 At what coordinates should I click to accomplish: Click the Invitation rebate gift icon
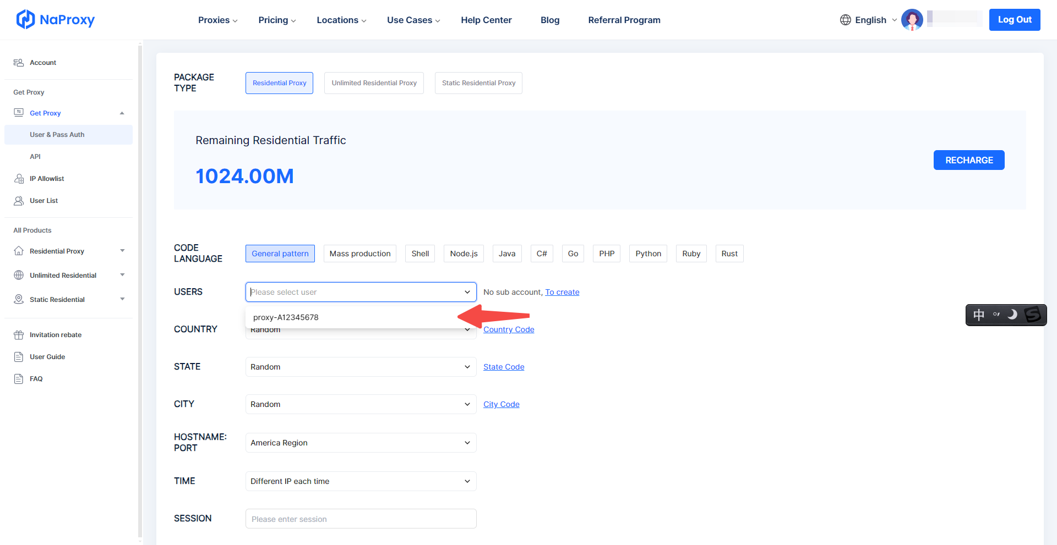[x=19, y=335]
